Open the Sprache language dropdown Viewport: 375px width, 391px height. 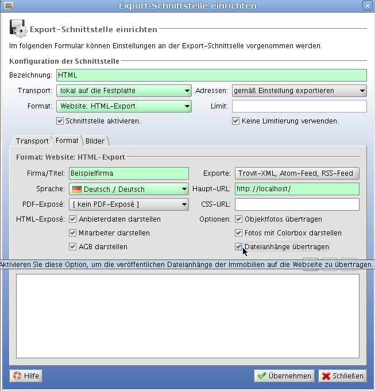[x=129, y=189]
